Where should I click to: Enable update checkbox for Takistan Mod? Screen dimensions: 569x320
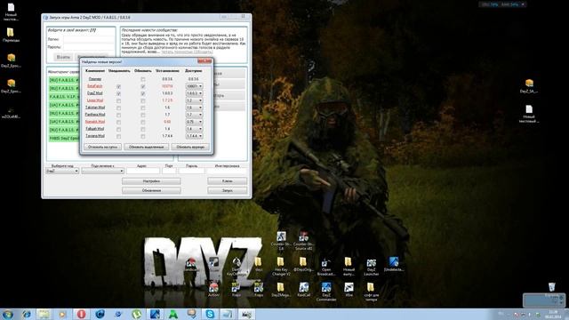click(143, 108)
